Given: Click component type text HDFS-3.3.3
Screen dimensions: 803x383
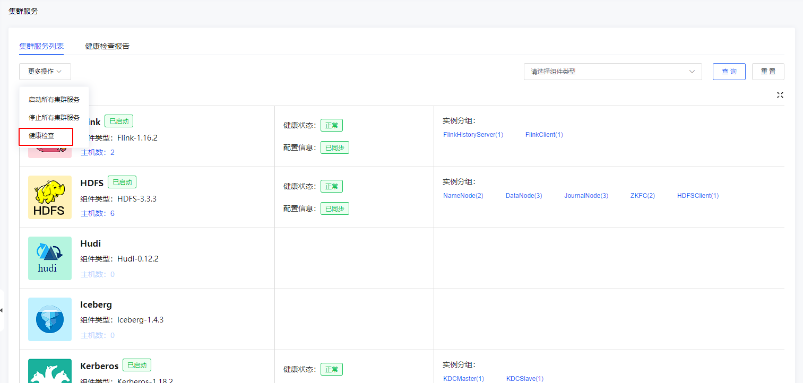Looking at the screenshot, I should tap(137, 199).
